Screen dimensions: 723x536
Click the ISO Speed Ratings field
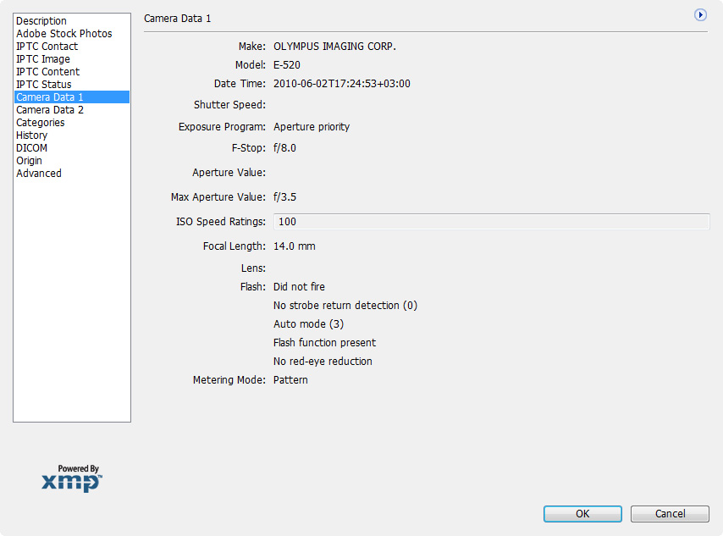490,222
